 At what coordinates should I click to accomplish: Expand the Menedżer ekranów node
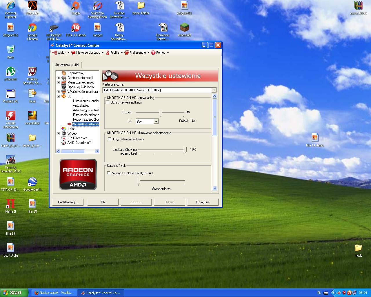point(58,82)
